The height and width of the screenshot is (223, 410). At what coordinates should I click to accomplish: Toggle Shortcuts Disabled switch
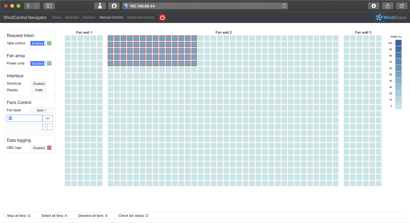tap(39, 84)
